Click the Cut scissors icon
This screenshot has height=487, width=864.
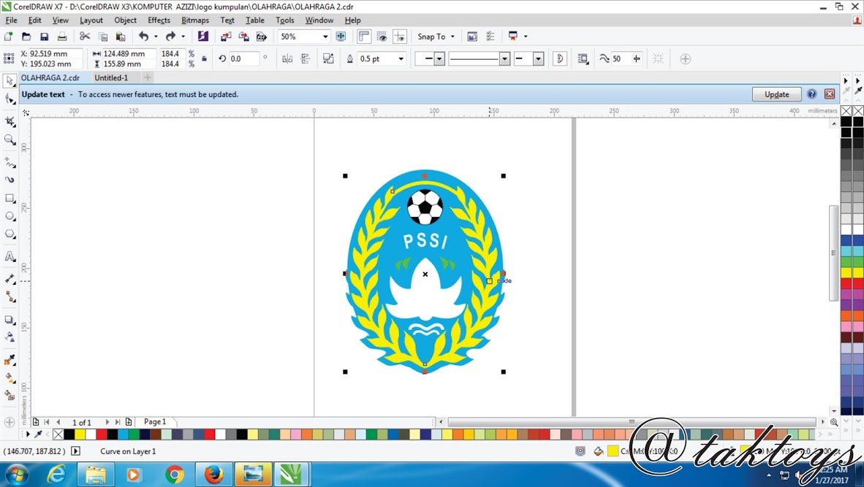[x=84, y=37]
